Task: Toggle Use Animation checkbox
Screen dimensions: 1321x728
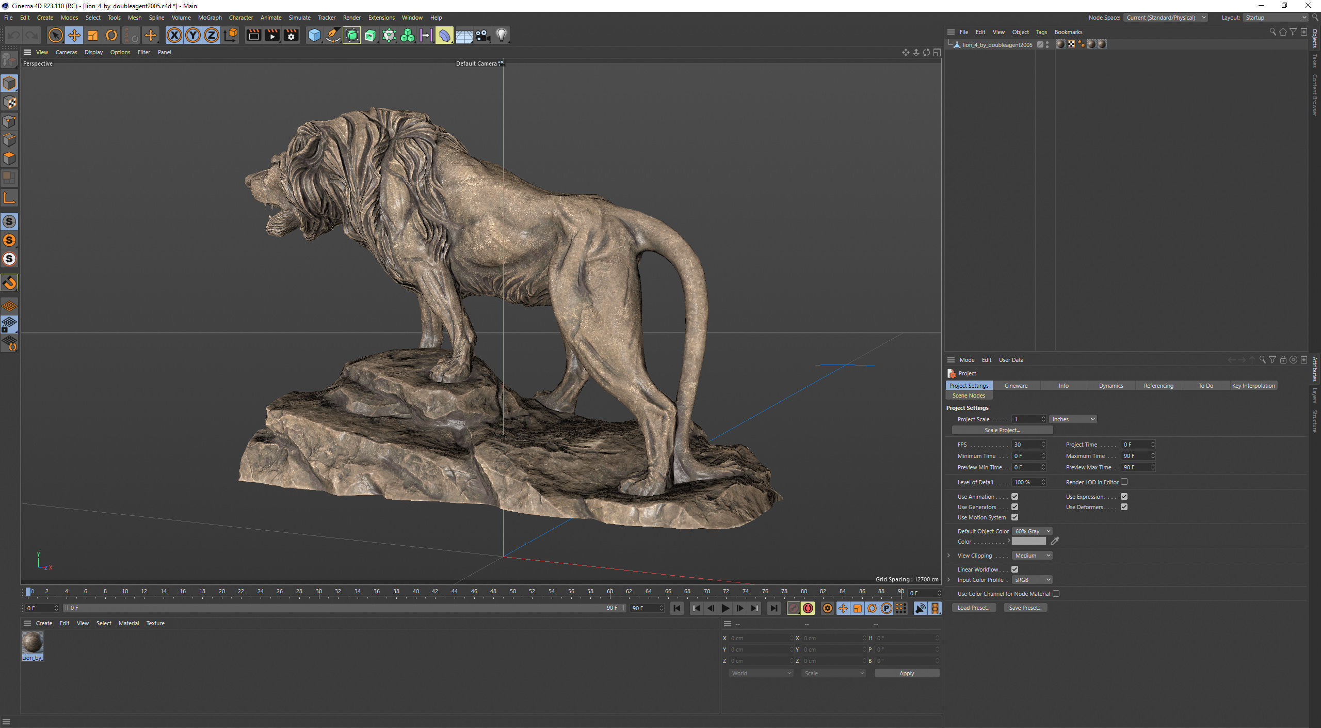Action: click(x=1014, y=497)
